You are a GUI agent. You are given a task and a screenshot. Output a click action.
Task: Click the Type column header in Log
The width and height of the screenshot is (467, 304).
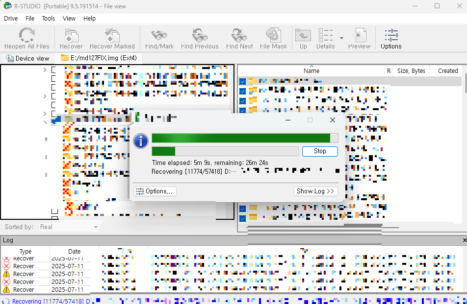coord(26,252)
